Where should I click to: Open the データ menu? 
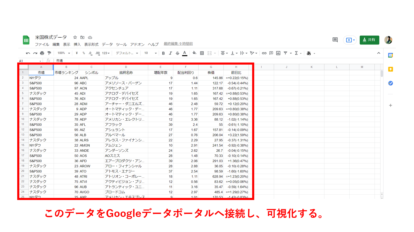pyautogui.click(x=107, y=44)
